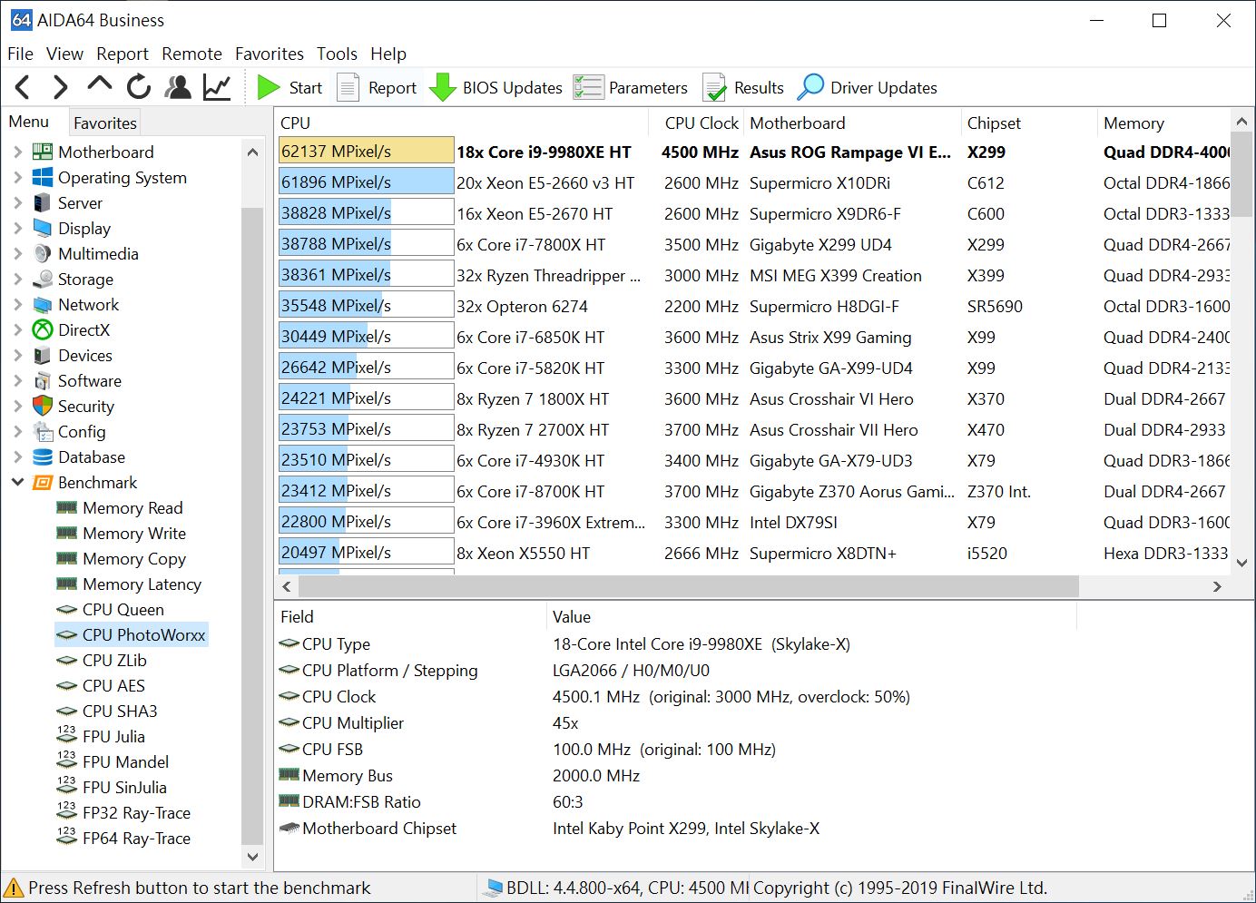The image size is (1256, 903).
Task: Open the Parameters checklist icon
Action: pyautogui.click(x=588, y=87)
